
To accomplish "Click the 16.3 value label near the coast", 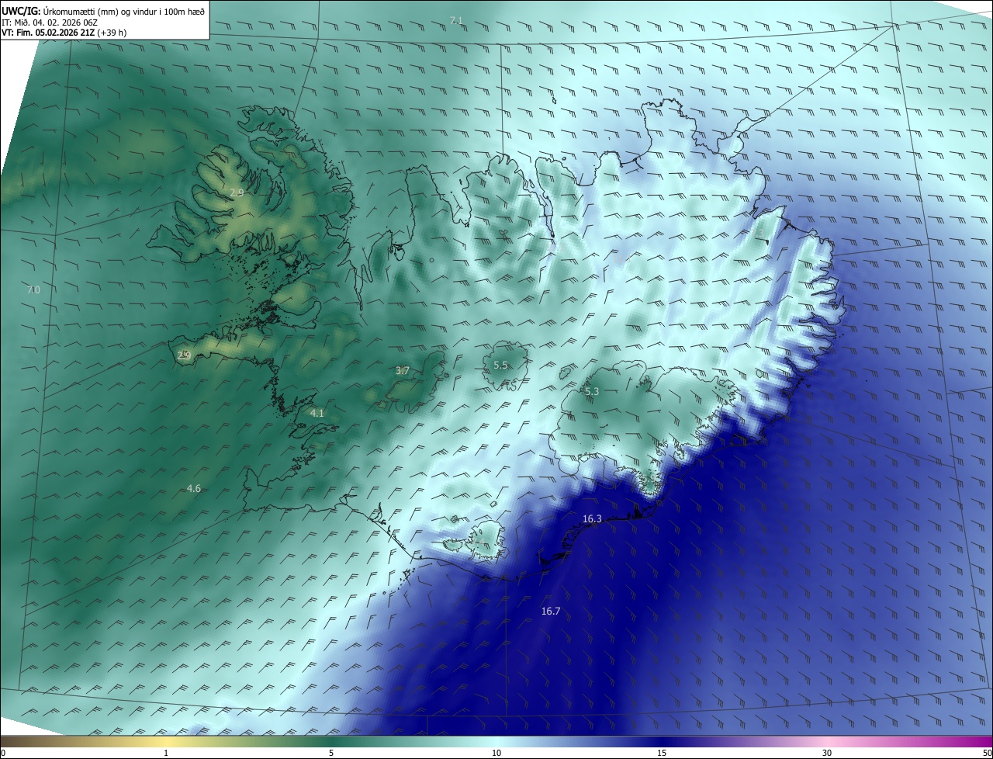I will click(592, 518).
